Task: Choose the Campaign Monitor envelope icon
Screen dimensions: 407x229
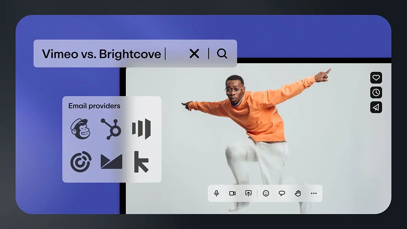Action: [111, 162]
